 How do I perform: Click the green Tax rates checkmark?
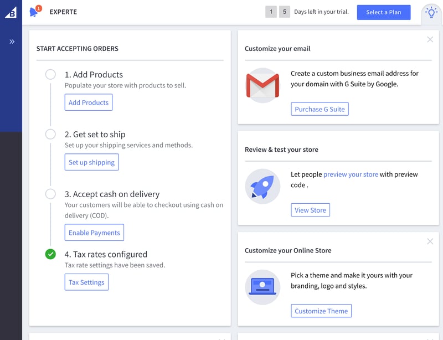[x=50, y=254]
